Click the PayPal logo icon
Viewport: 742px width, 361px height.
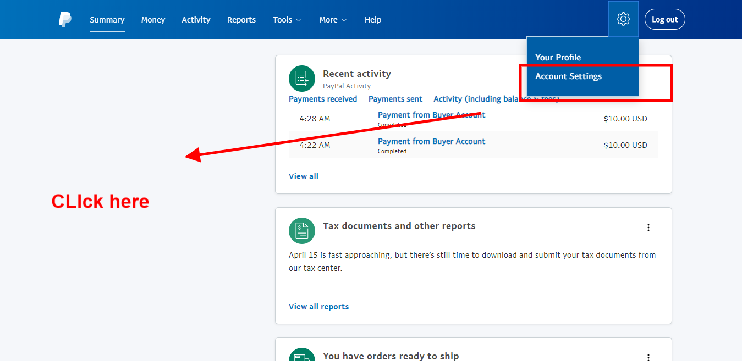tap(65, 19)
